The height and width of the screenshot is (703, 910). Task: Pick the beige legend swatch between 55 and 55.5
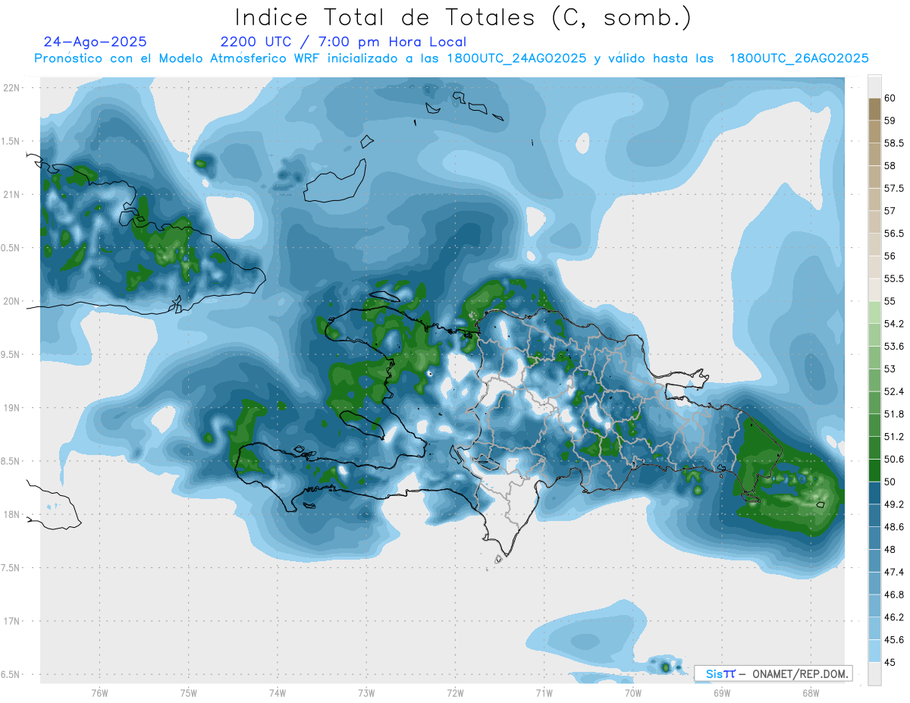pos(874,290)
